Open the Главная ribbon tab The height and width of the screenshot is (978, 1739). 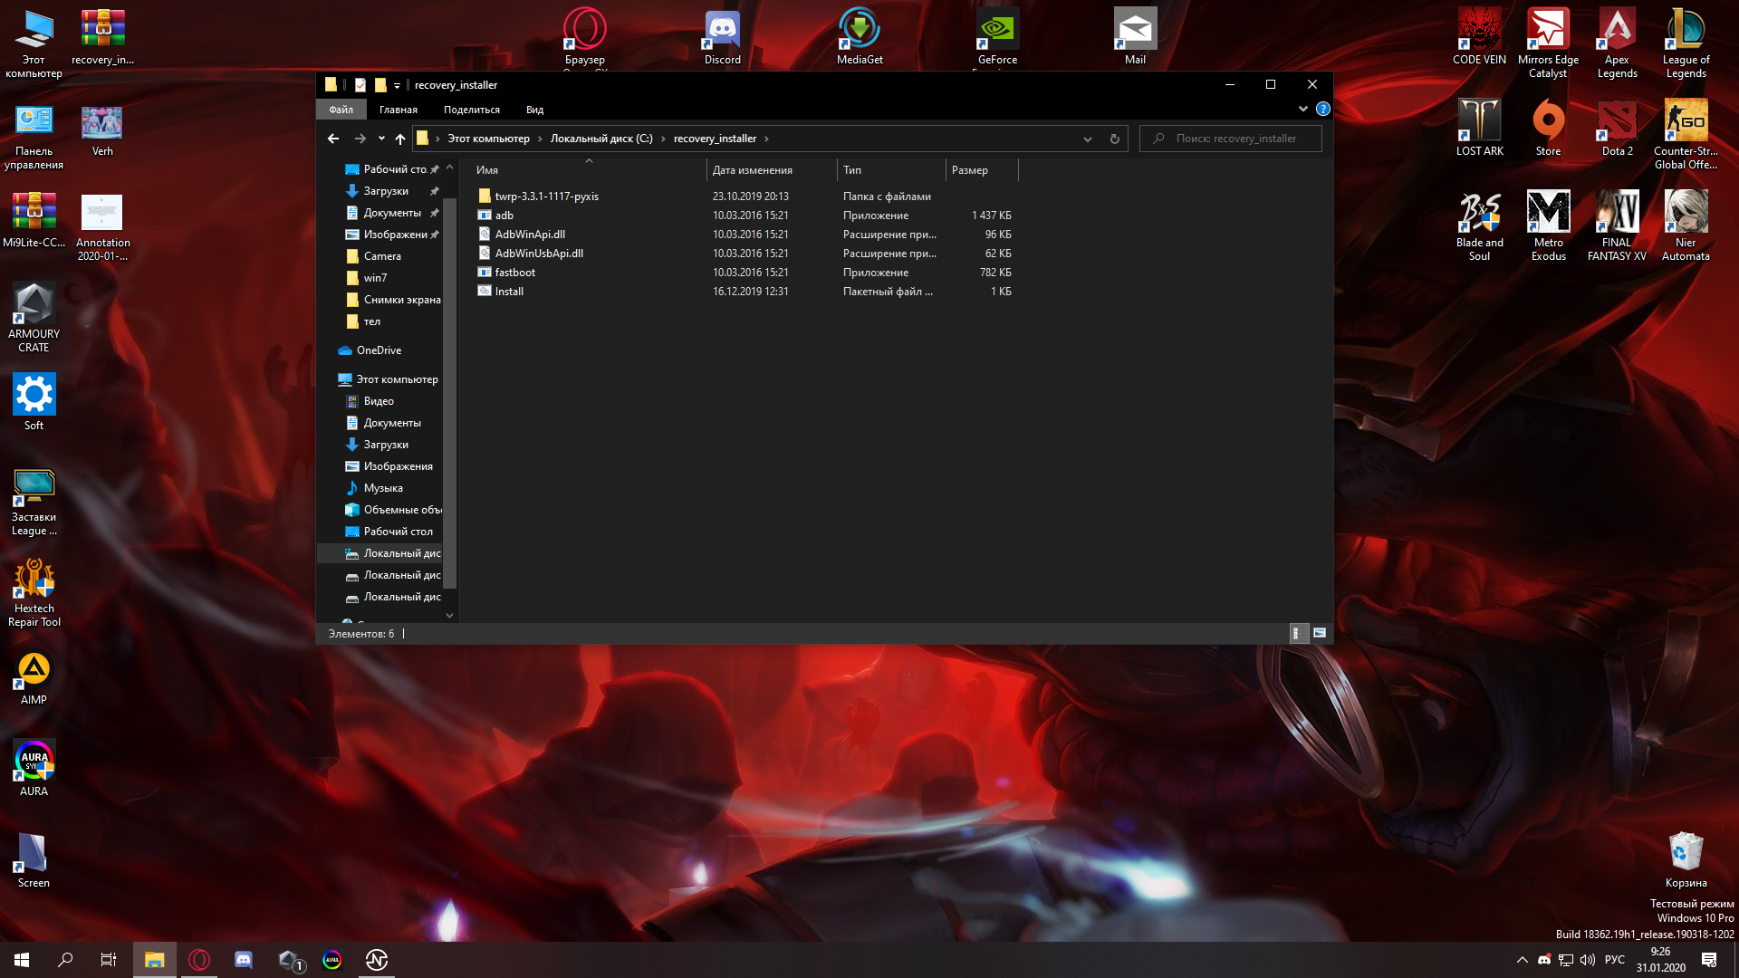click(399, 110)
